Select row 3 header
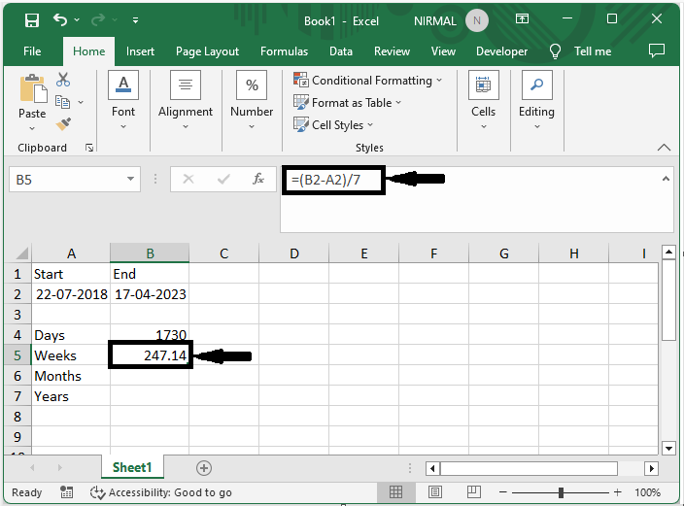This screenshot has width=684, height=506. pyautogui.click(x=17, y=315)
